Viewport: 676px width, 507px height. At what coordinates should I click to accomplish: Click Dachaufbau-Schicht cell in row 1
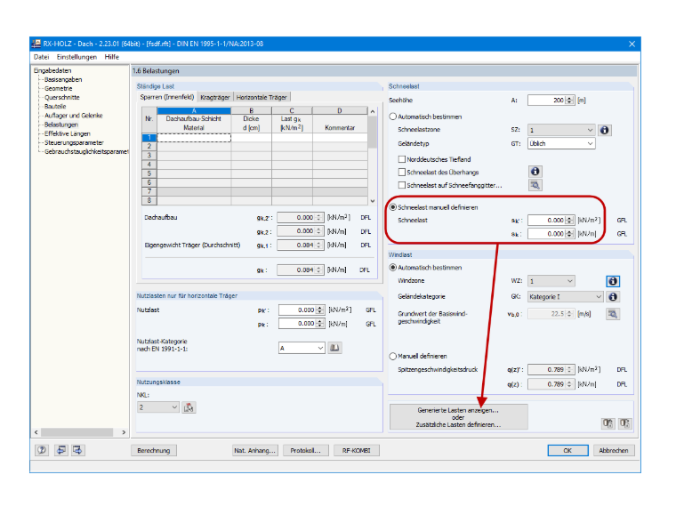pos(194,138)
